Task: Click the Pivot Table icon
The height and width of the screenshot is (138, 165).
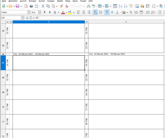Action: (x=148, y=6)
